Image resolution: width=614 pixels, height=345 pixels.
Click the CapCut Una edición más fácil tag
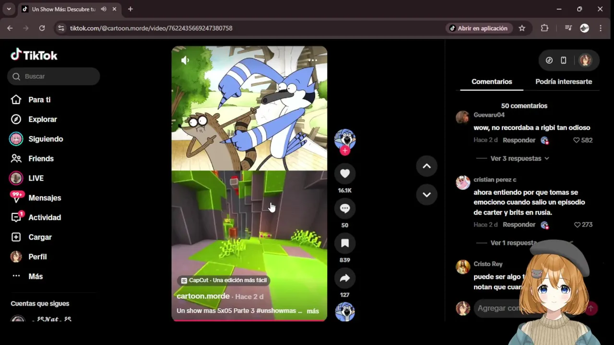[224, 280]
